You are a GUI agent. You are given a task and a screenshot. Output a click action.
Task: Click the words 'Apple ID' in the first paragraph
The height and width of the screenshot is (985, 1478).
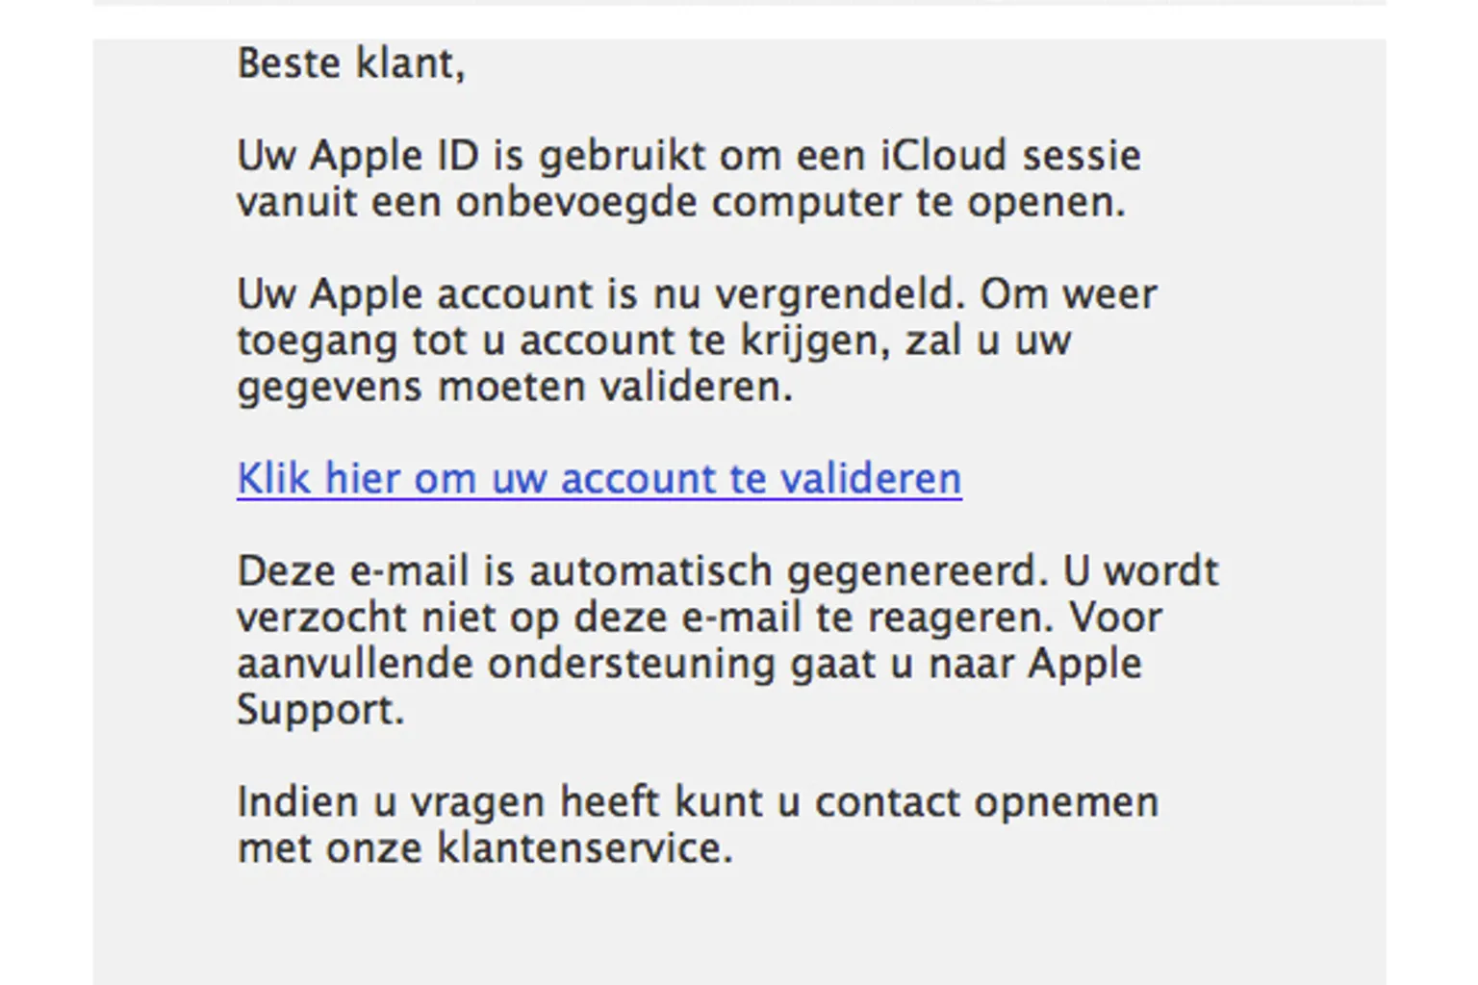(395, 156)
